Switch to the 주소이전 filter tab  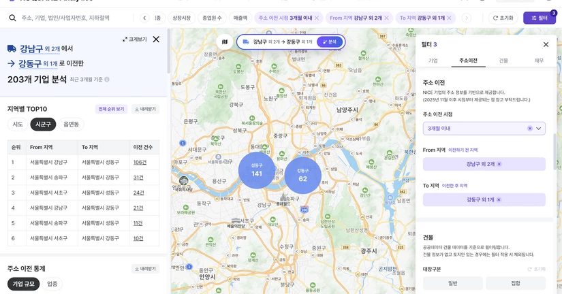tap(468, 61)
